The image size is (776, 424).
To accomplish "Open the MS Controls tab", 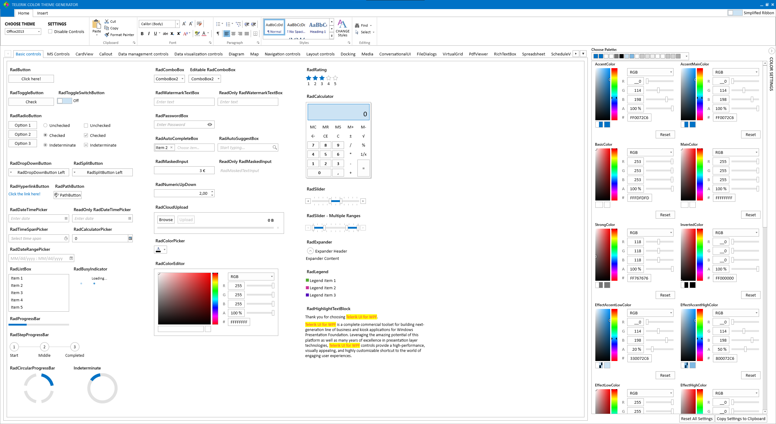I will click(x=58, y=54).
